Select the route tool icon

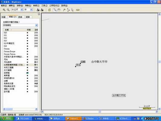click(x=68, y=10)
